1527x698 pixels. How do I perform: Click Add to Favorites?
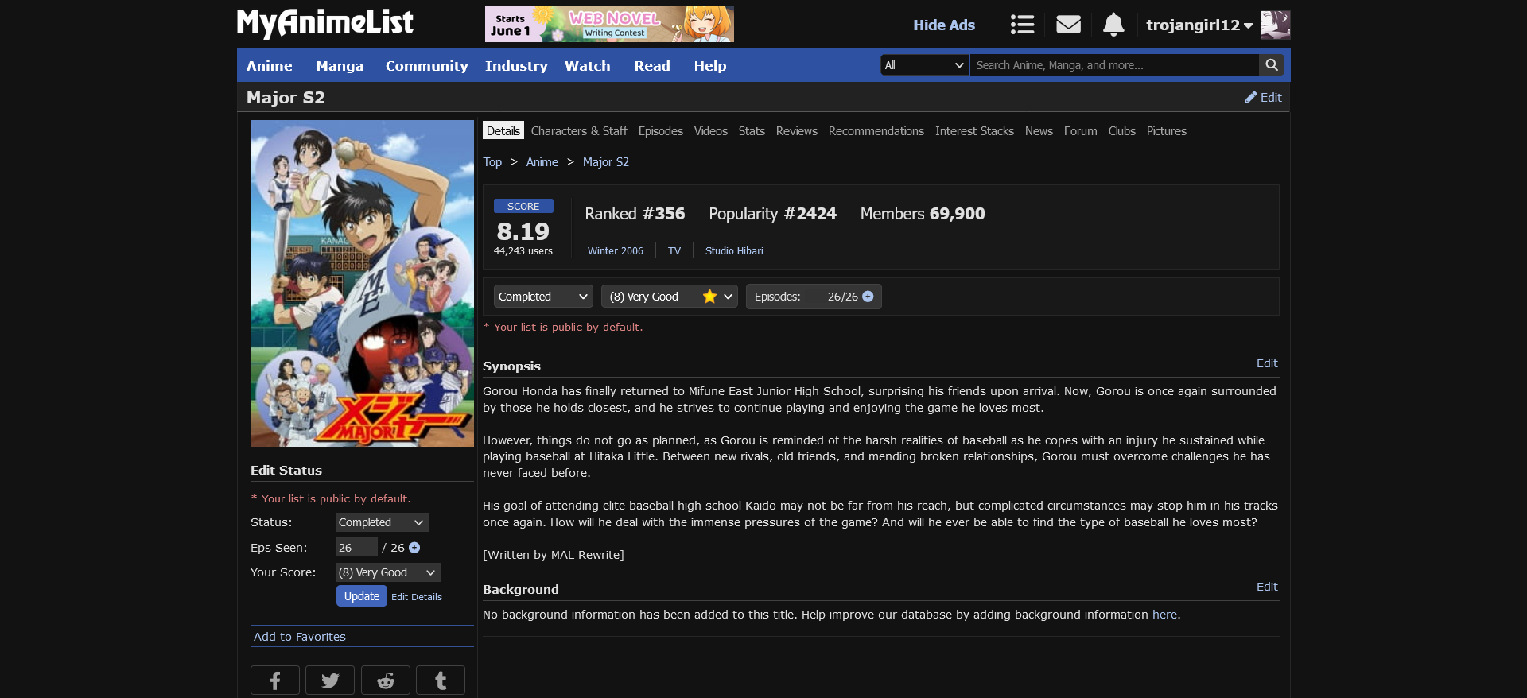pyautogui.click(x=300, y=637)
